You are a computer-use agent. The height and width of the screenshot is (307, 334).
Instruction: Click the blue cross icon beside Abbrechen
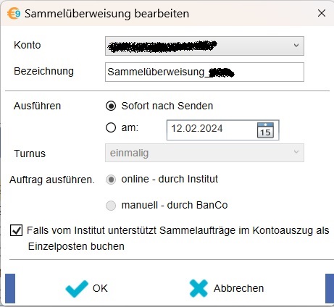(199, 288)
